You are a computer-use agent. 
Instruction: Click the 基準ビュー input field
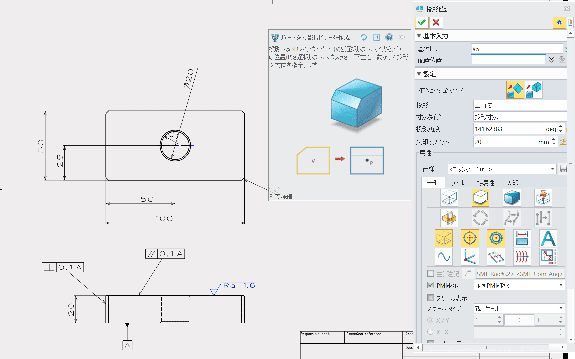point(517,48)
